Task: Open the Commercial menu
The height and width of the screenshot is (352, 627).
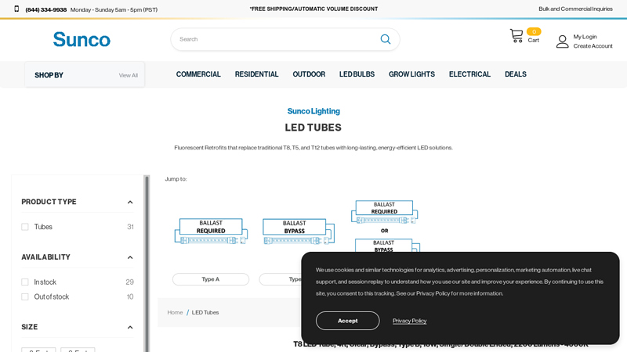Action: 198,74
